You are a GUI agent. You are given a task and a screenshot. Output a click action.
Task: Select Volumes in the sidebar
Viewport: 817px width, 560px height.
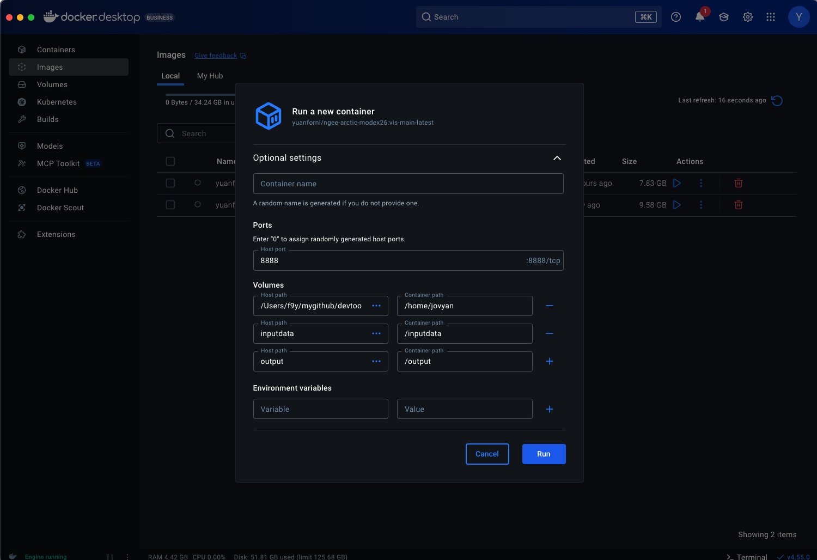[x=52, y=84]
